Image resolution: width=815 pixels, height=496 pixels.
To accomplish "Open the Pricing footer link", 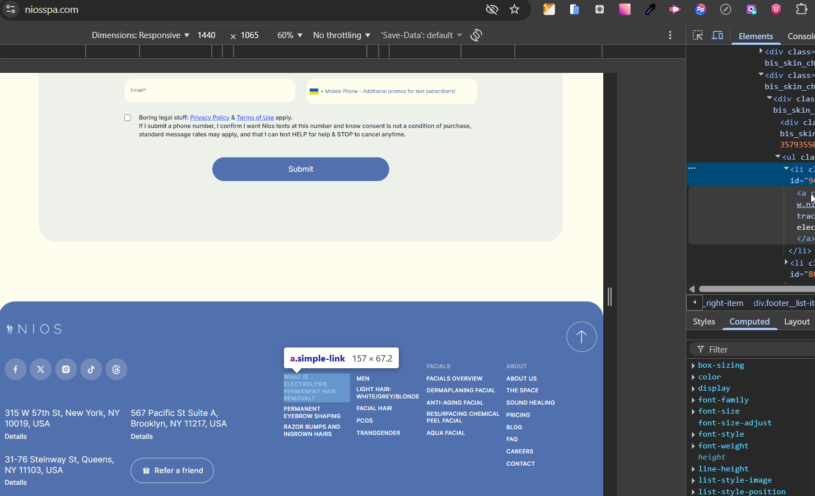I will coord(518,415).
